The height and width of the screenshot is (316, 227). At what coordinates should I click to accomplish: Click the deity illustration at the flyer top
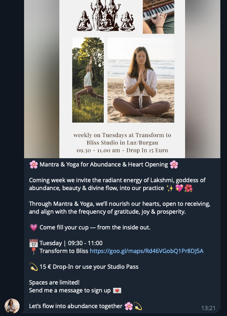(106, 16)
